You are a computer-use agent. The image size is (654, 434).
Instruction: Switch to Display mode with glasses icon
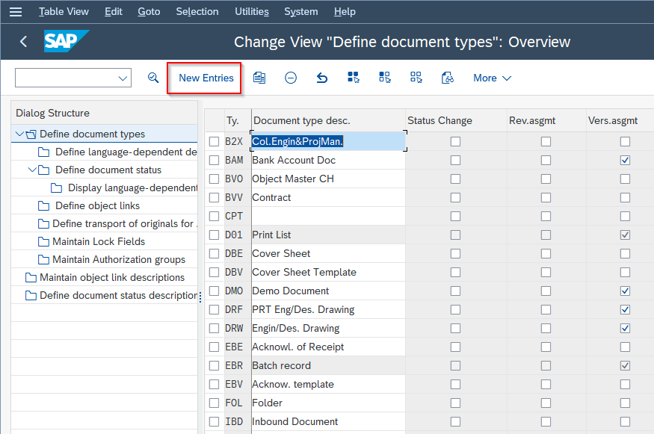pos(447,78)
